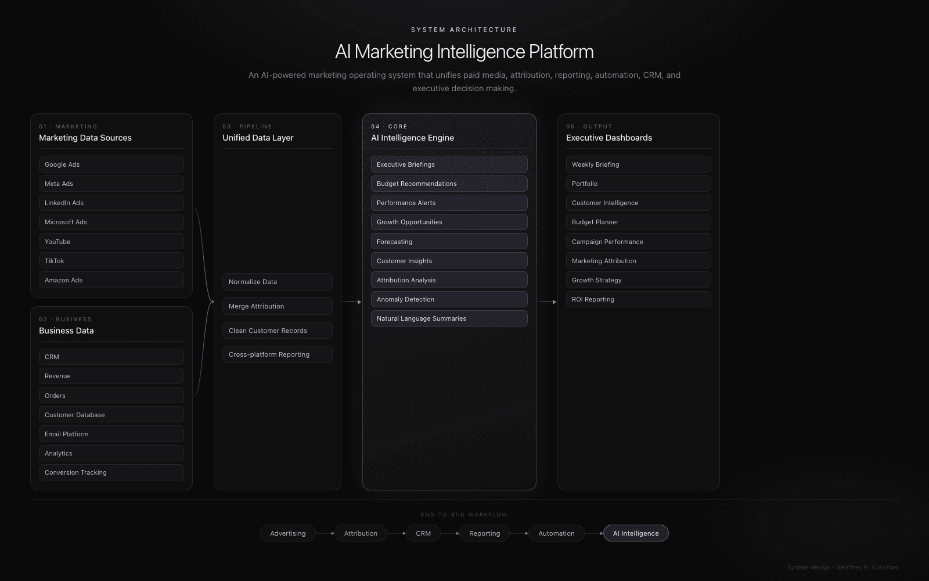Click the Analytics item in Business Data
This screenshot has height=581, width=929.
[x=111, y=453]
